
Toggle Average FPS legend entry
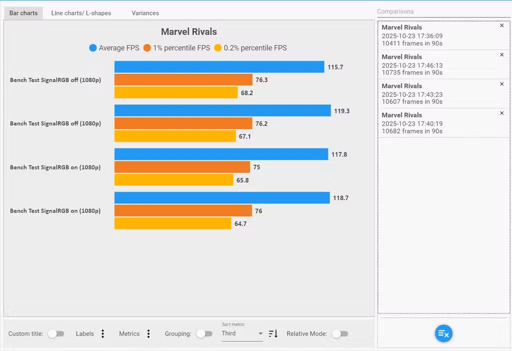(114, 48)
